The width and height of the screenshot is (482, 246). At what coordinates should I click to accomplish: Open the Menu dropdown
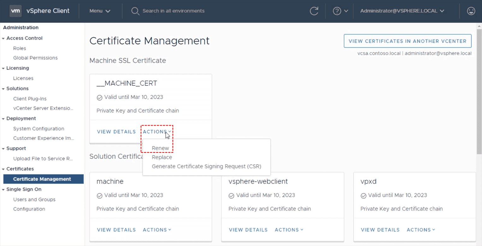pyautogui.click(x=100, y=11)
